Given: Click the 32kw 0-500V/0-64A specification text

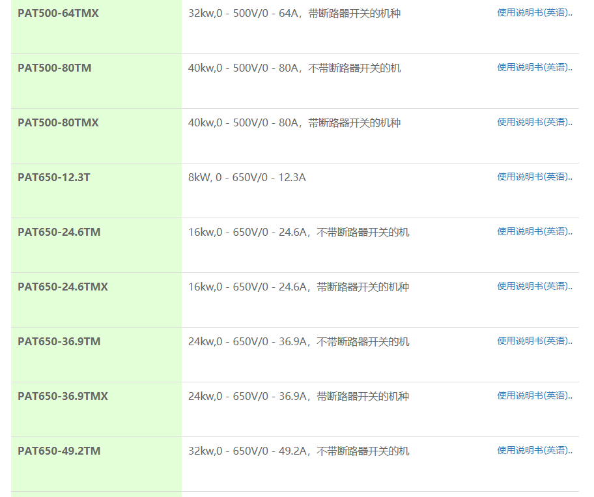Looking at the screenshot, I should coord(294,14).
